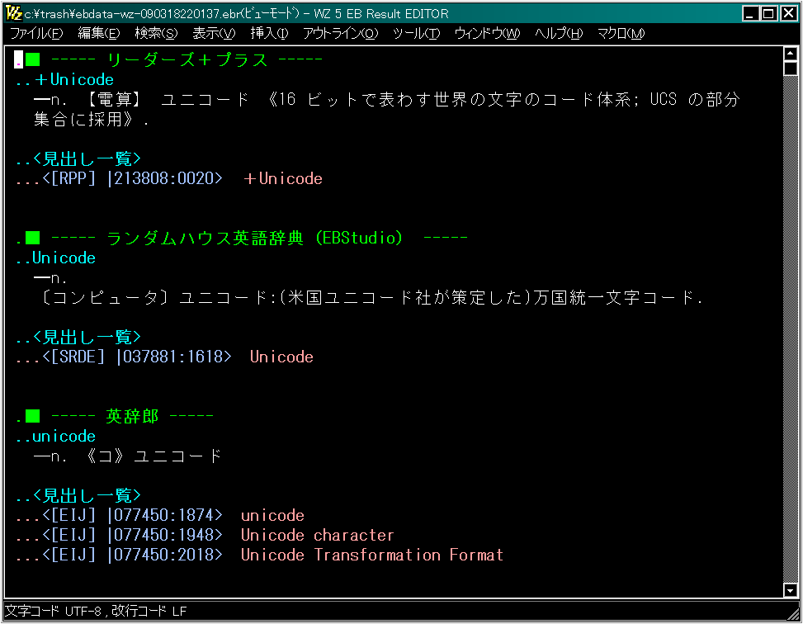803x624 pixels.
Task: Click the <[RPP] |213808:0020> reference
Action: click(132, 179)
